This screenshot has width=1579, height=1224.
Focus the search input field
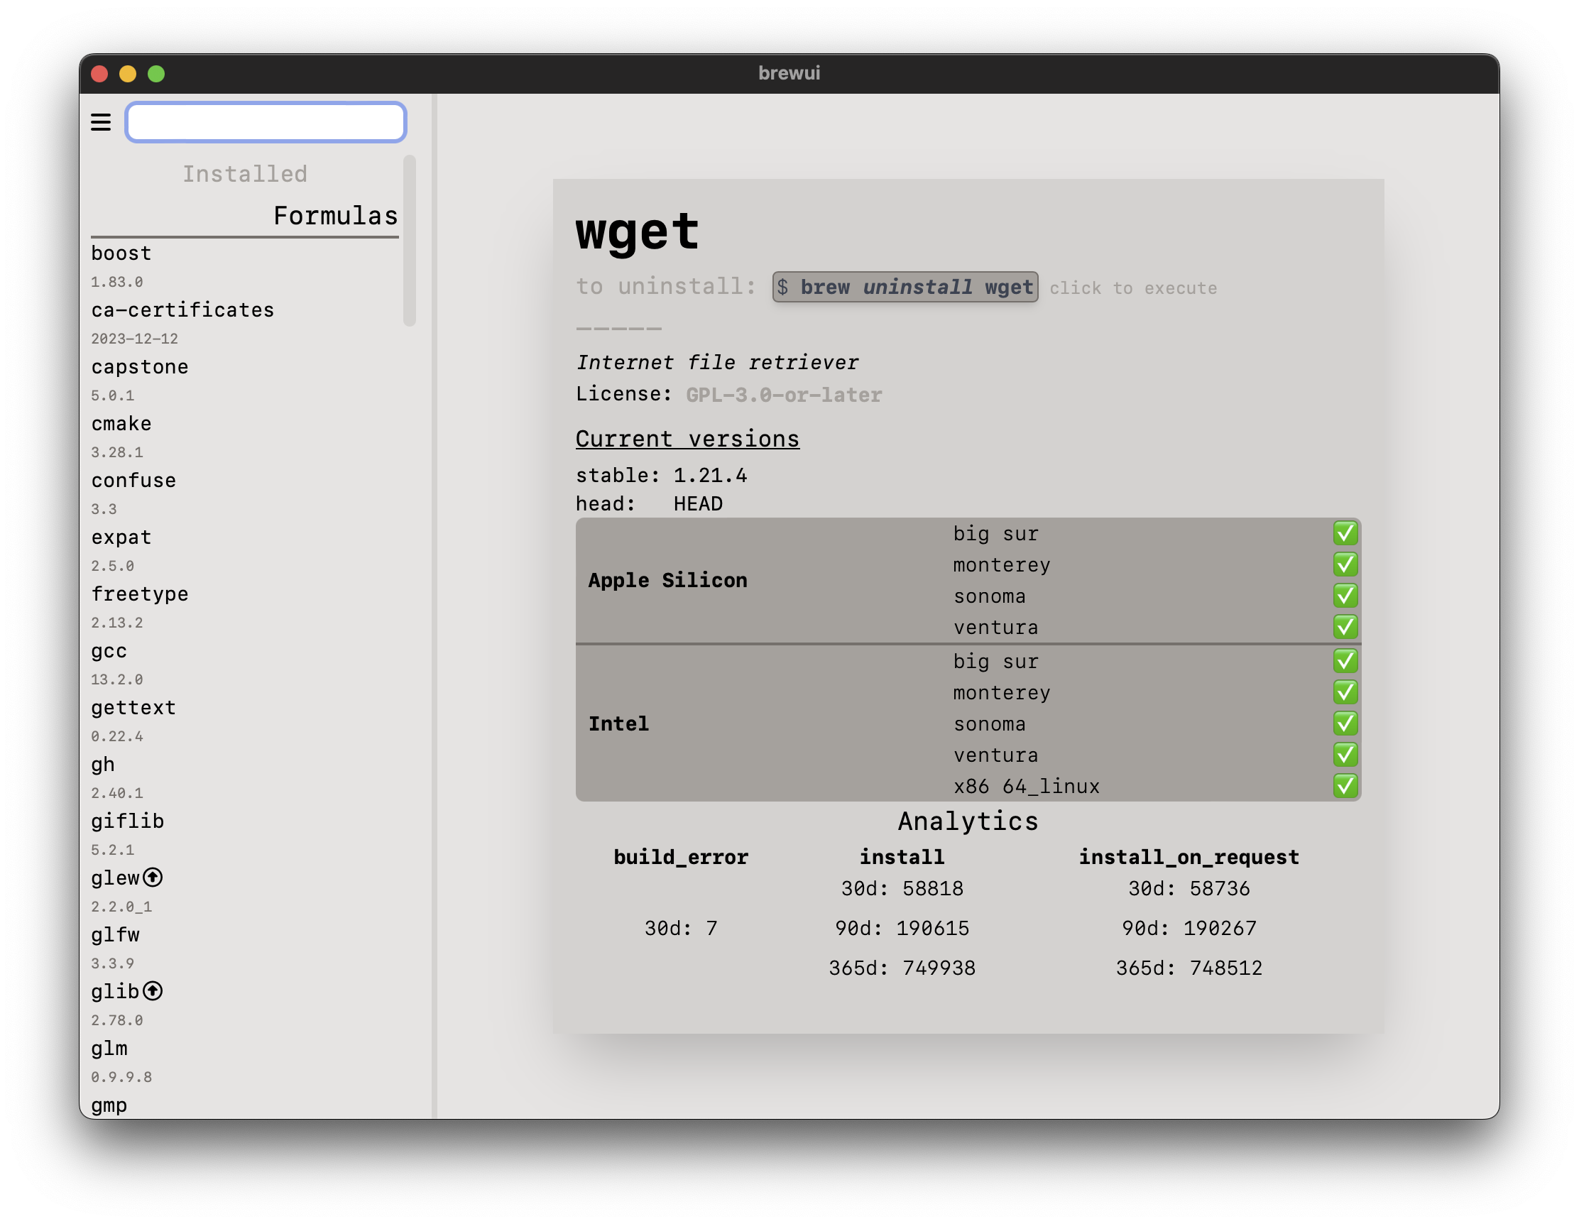click(266, 122)
